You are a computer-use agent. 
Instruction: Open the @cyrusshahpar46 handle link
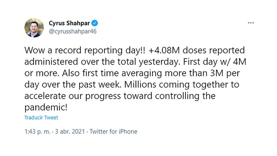click(72, 31)
